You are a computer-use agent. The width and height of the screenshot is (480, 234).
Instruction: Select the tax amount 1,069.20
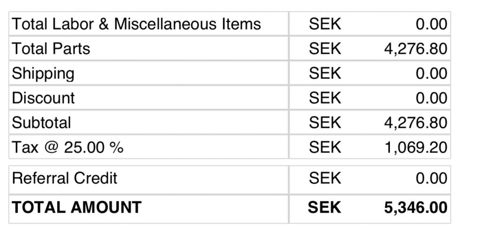(x=415, y=147)
